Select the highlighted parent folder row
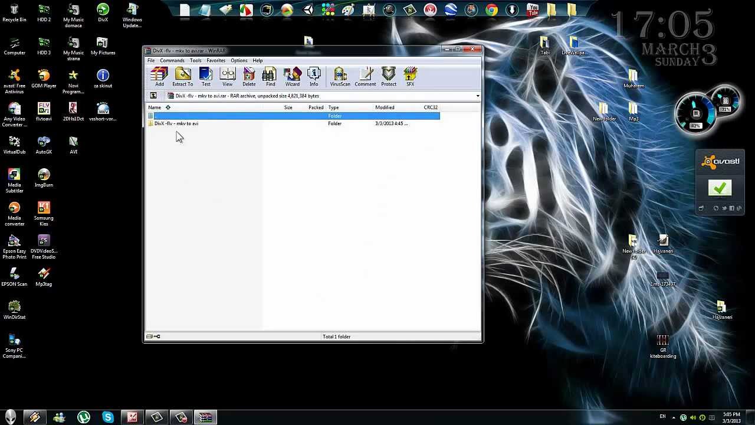Viewport: 755px width, 425px height. click(293, 116)
